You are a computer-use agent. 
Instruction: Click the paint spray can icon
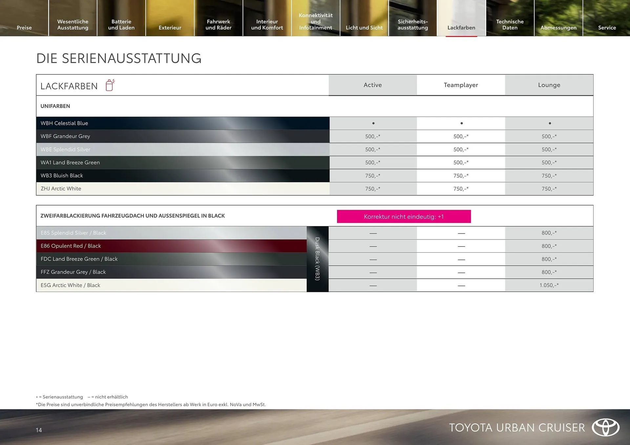pyautogui.click(x=110, y=85)
